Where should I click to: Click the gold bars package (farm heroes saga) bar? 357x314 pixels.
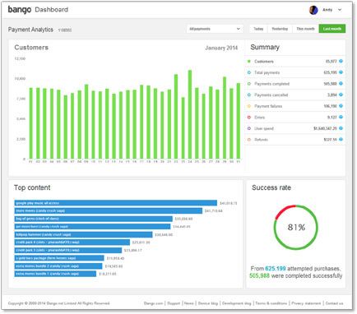(x=59, y=258)
